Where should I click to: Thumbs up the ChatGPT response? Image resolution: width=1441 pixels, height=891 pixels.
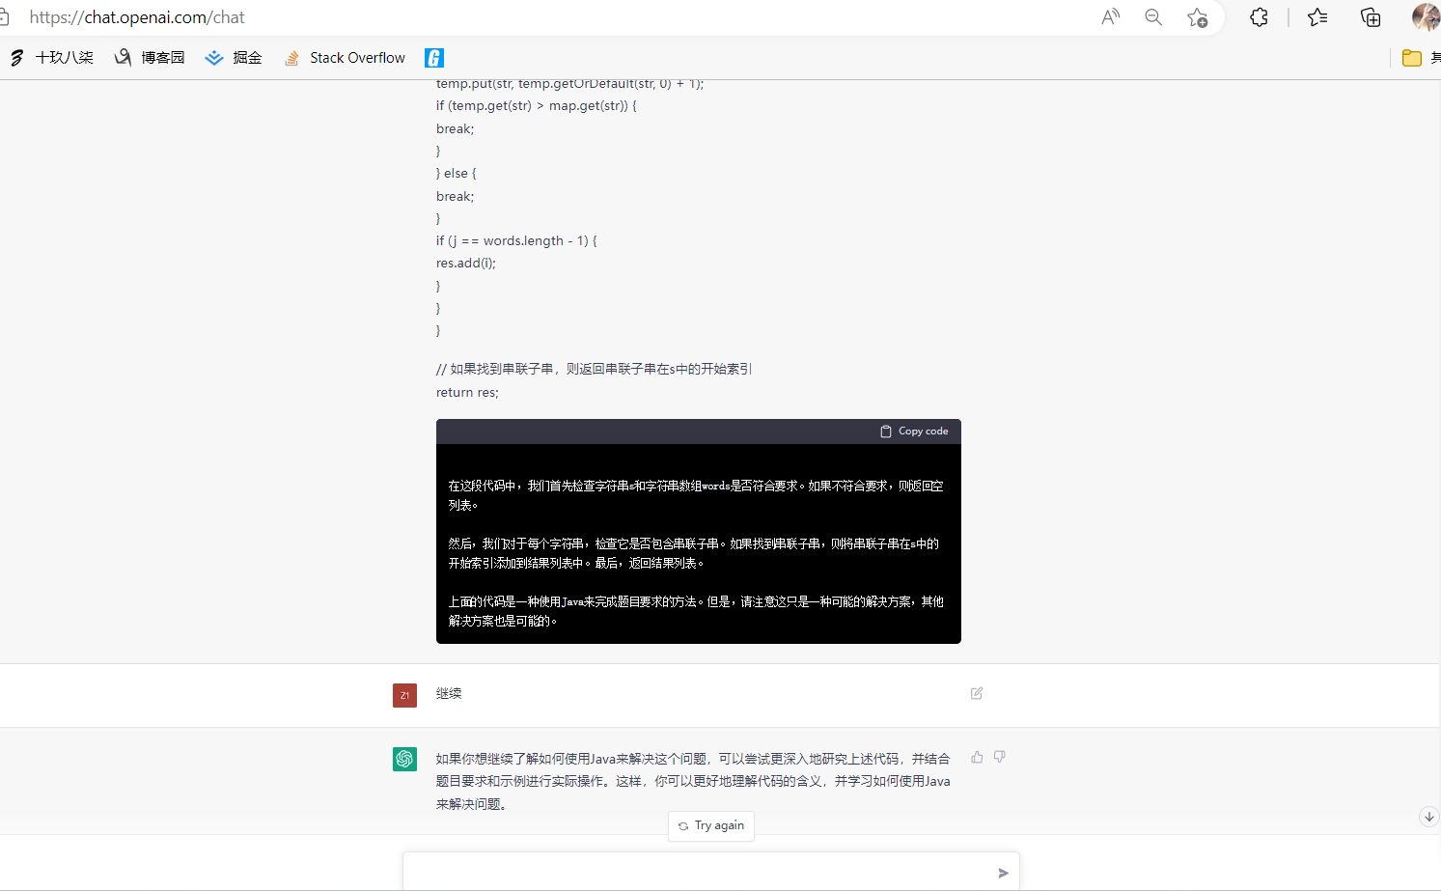pos(976,757)
